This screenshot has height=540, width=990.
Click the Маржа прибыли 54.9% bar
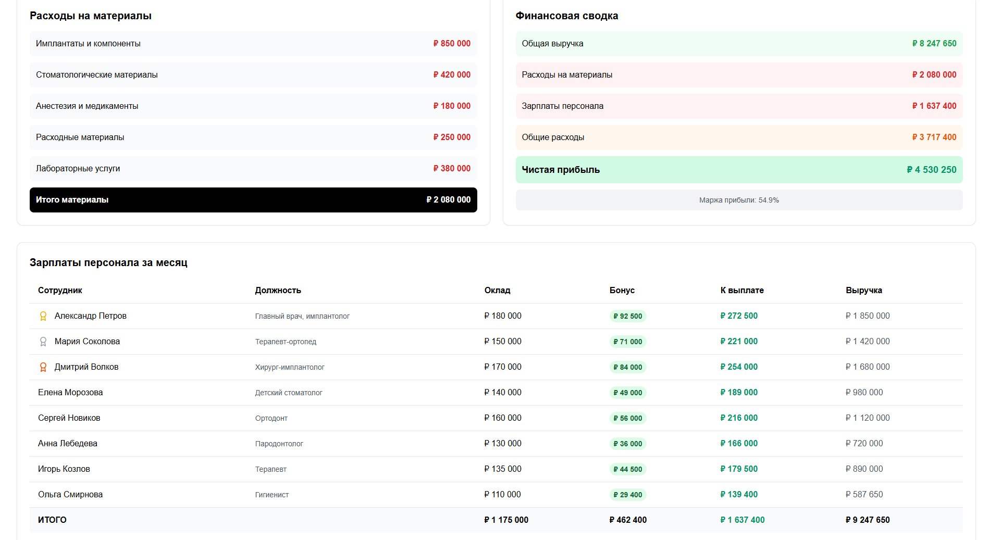tap(739, 200)
